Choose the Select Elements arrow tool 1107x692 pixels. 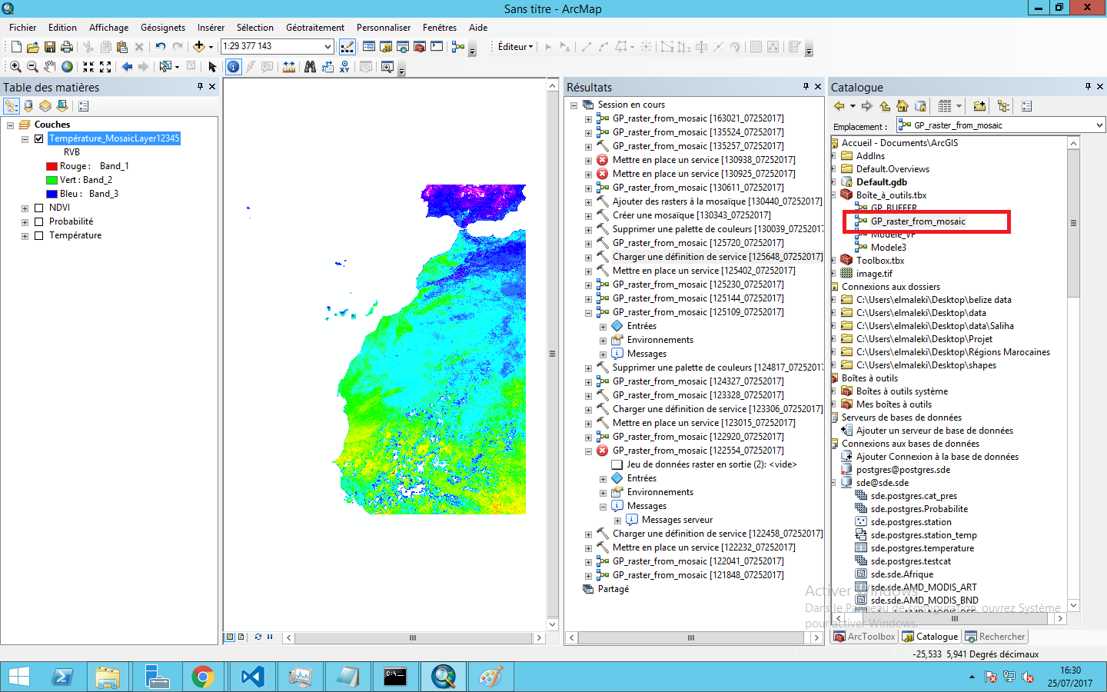(213, 67)
